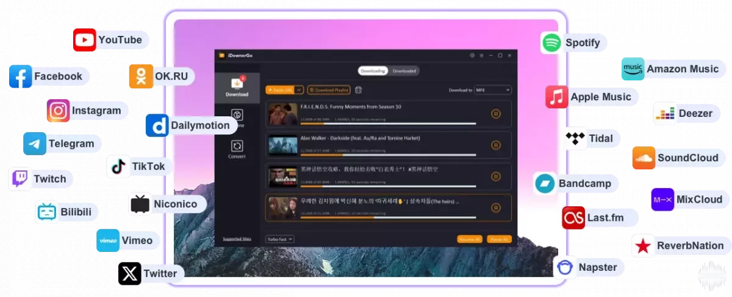Click the Bandcamp logo icon

[545, 183]
